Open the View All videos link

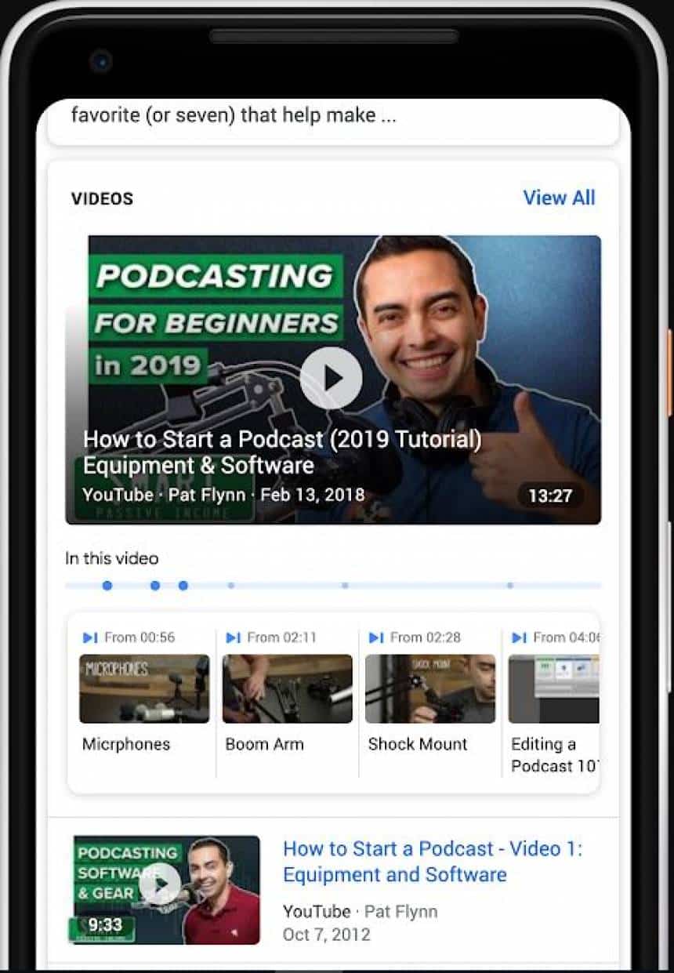[559, 198]
